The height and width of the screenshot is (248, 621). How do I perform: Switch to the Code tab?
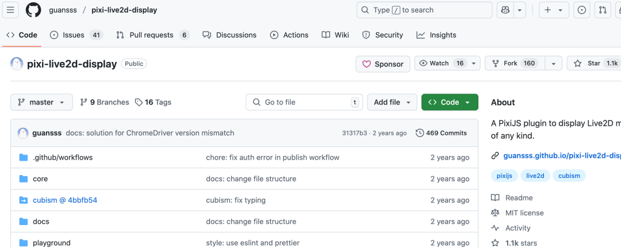(22, 35)
